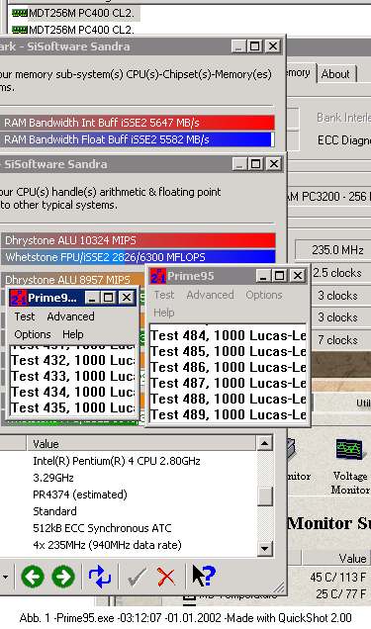The image size is (371, 629).
Task: Click the second MDT256M PC400 memory module icon
Action: [x=19, y=30]
